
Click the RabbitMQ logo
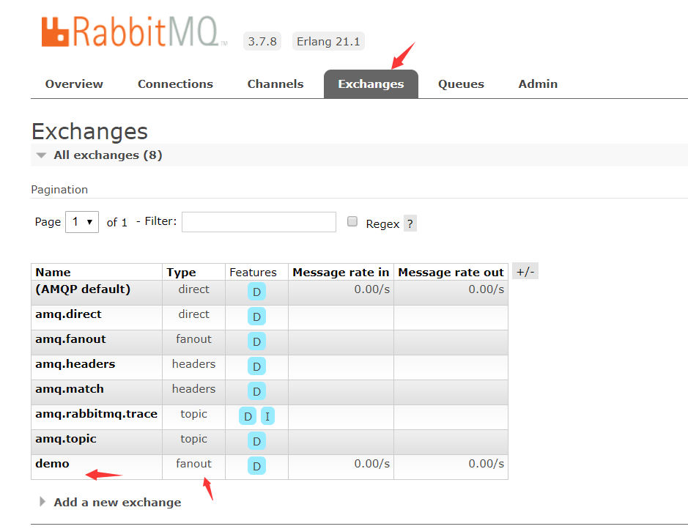pyautogui.click(x=134, y=32)
